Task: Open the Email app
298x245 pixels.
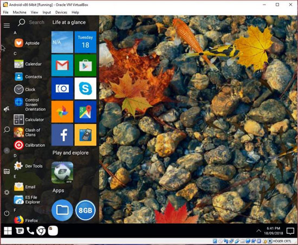Action: point(25,187)
